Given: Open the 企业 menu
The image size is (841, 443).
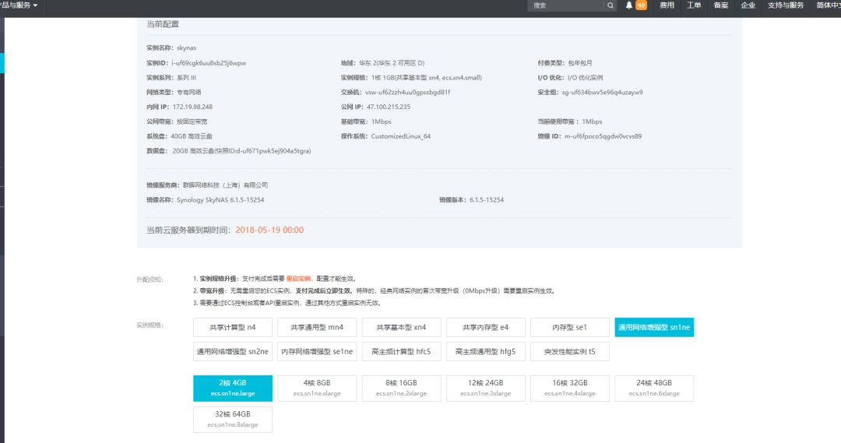Looking at the screenshot, I should 748,5.
